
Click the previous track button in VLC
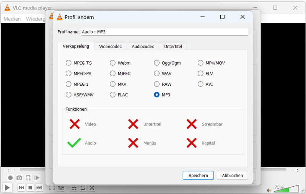point(21,188)
